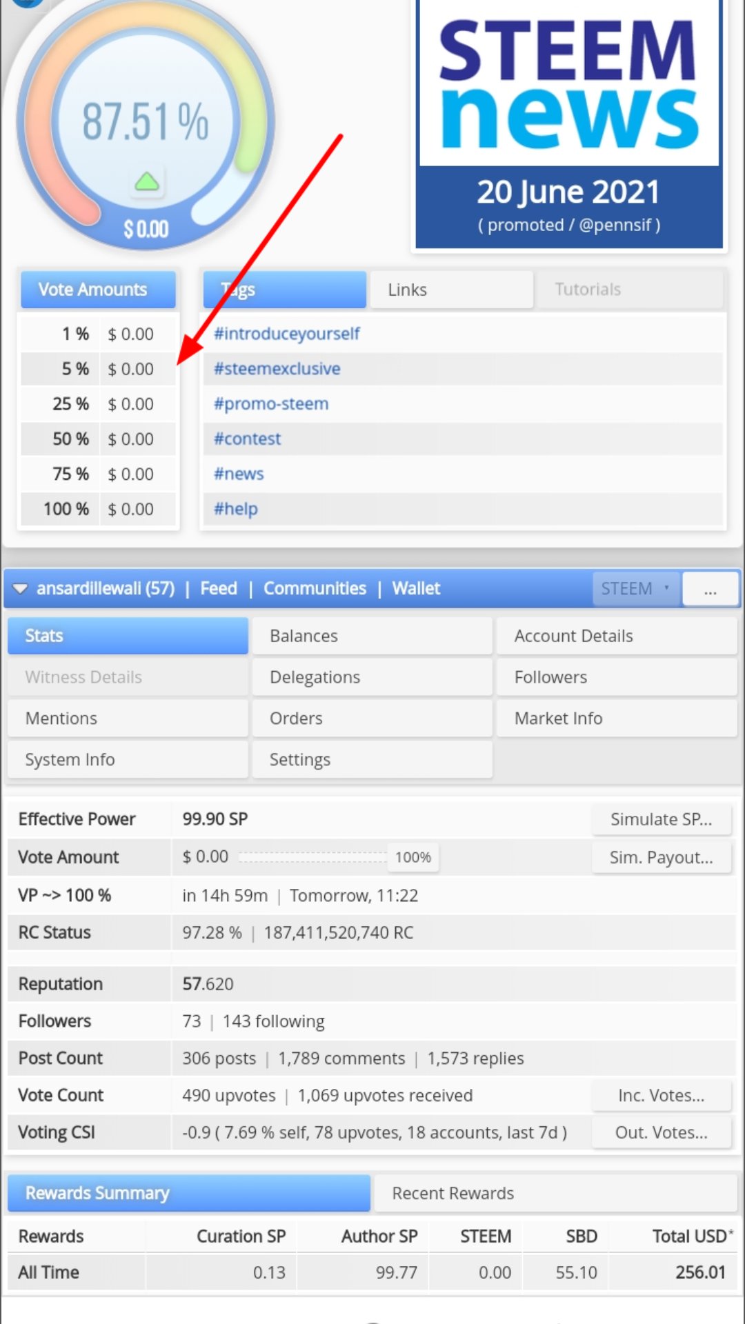The width and height of the screenshot is (745, 1324).
Task: Open the Orders tab
Action: pyautogui.click(x=372, y=719)
